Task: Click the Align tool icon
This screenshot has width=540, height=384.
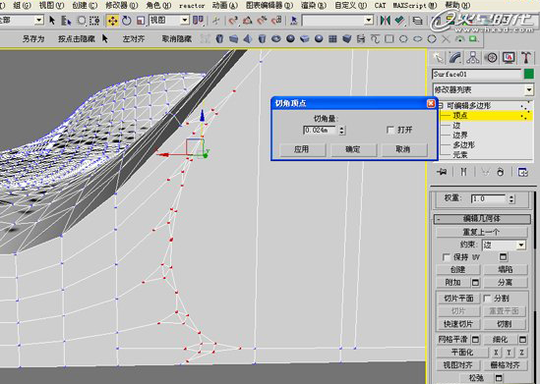Action: click(399, 21)
